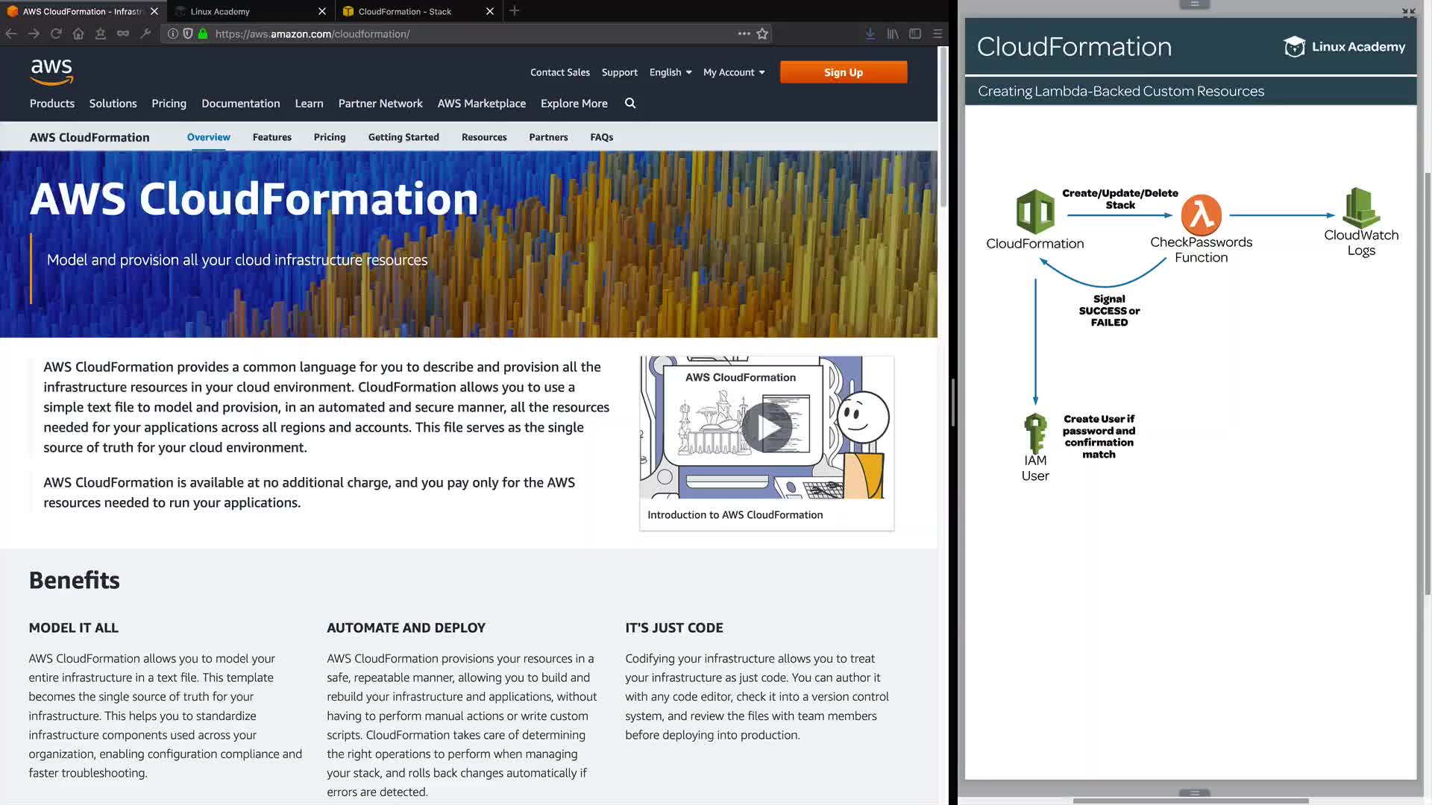Switch to the CloudFormation - Stack tab

point(405,11)
